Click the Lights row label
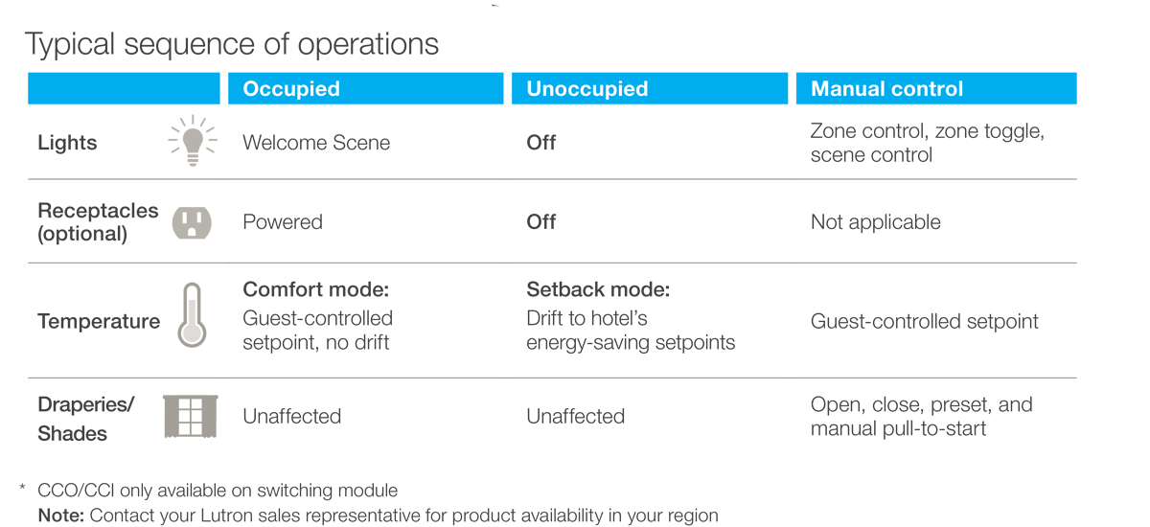The image size is (1150, 527). pos(67,143)
